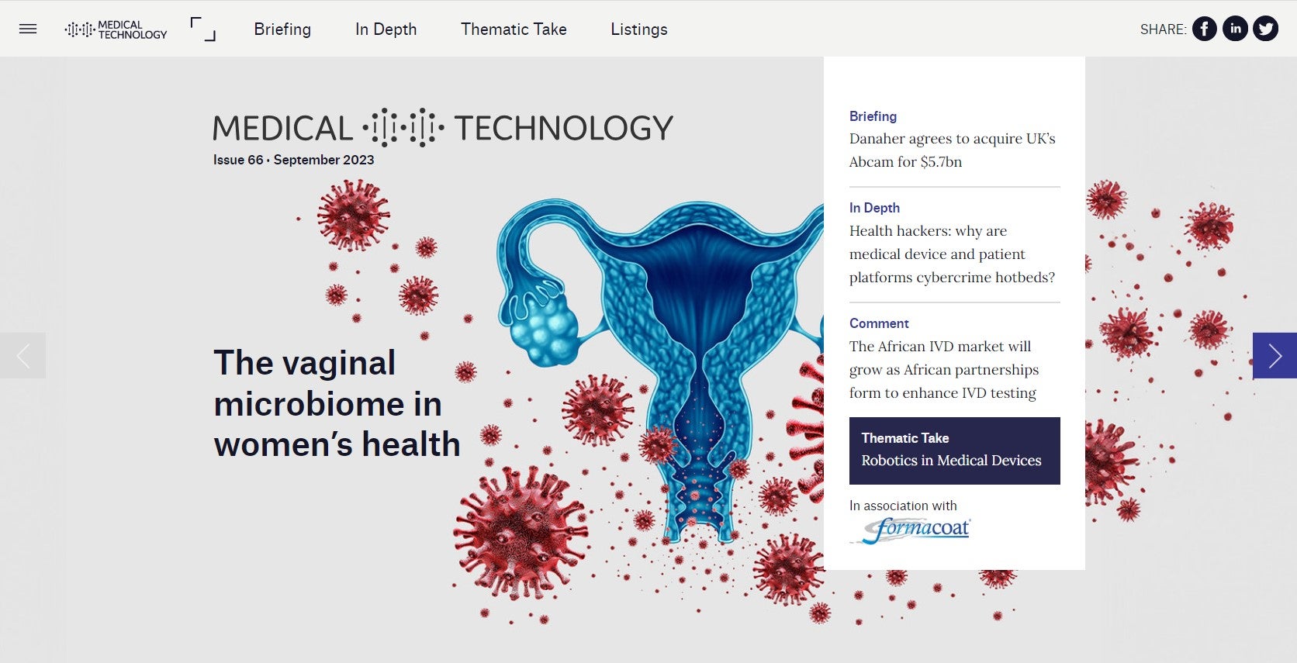Go to next page arrow
The height and width of the screenshot is (663, 1297).
1274,356
